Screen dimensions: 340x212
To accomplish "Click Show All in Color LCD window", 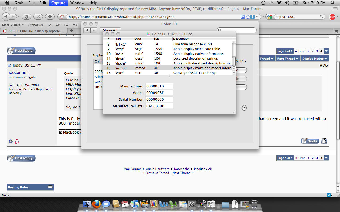I will pos(110,30).
